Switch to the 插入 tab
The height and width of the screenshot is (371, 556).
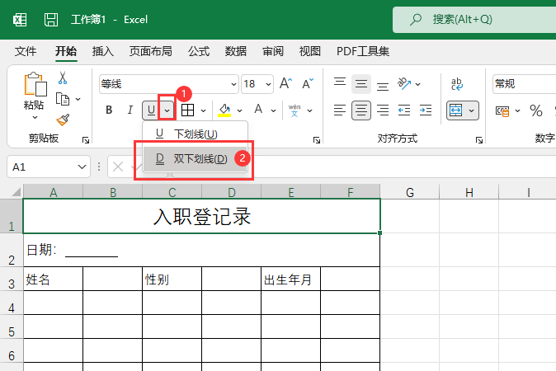(103, 51)
